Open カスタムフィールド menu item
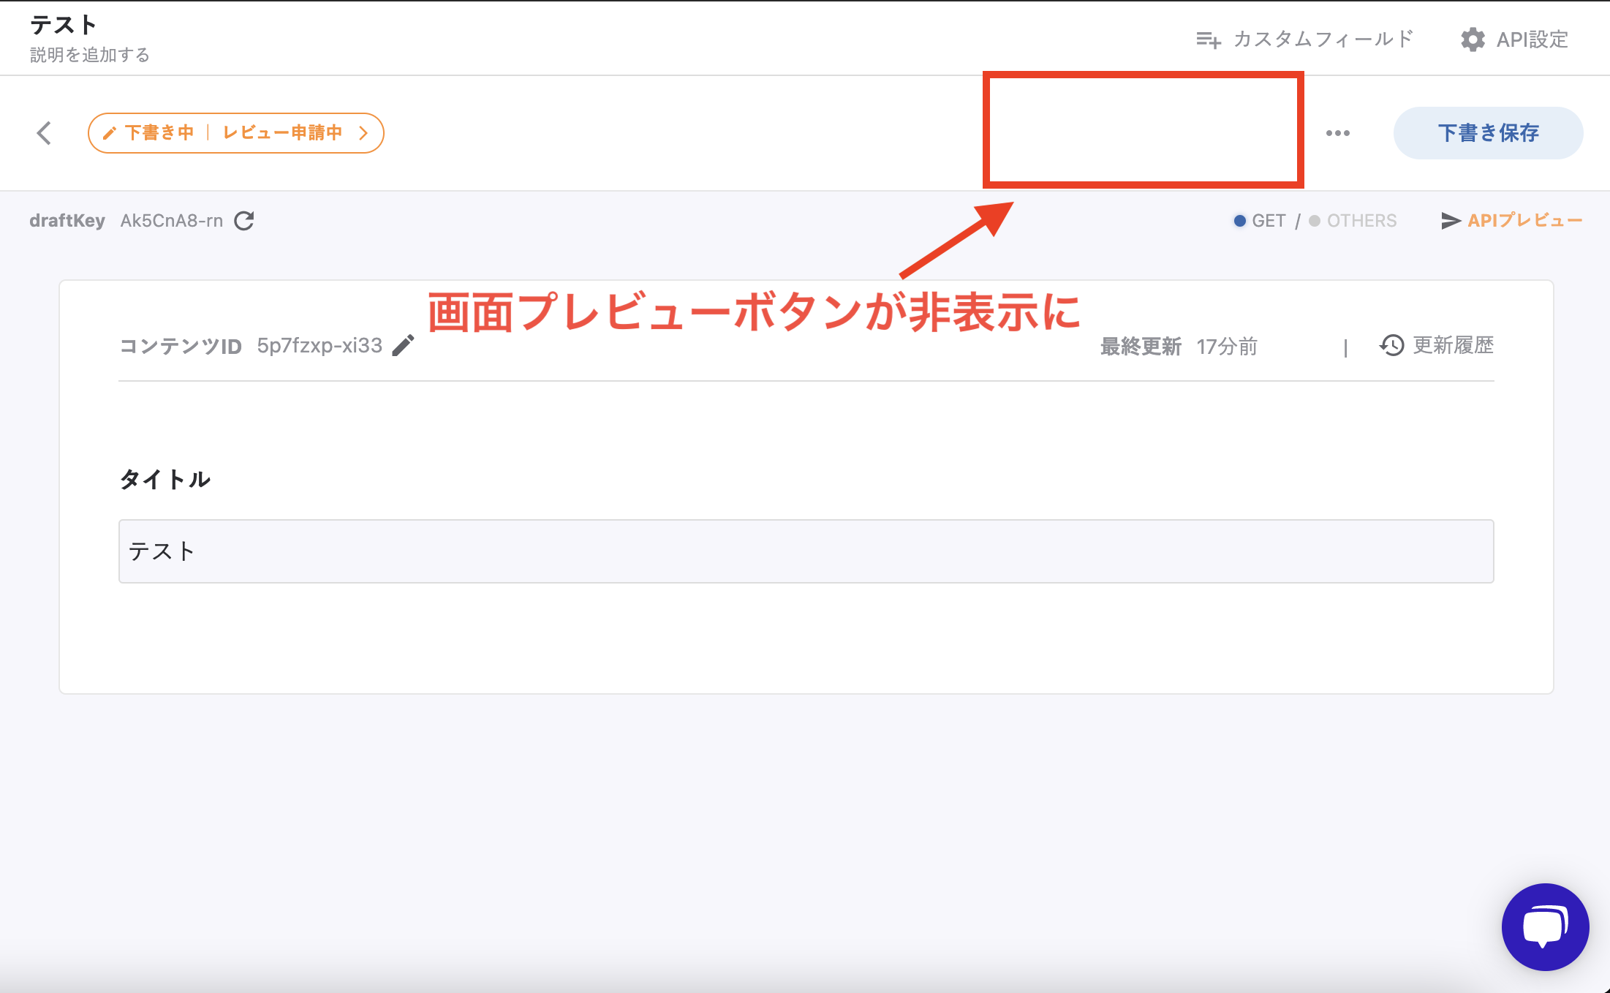1610x993 pixels. click(x=1323, y=39)
